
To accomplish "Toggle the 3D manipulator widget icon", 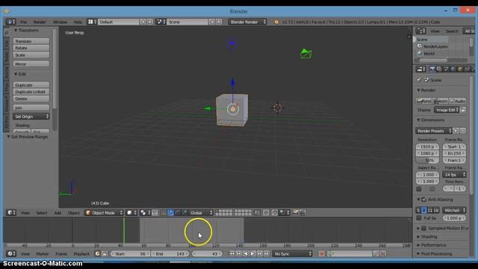I will (163, 212).
